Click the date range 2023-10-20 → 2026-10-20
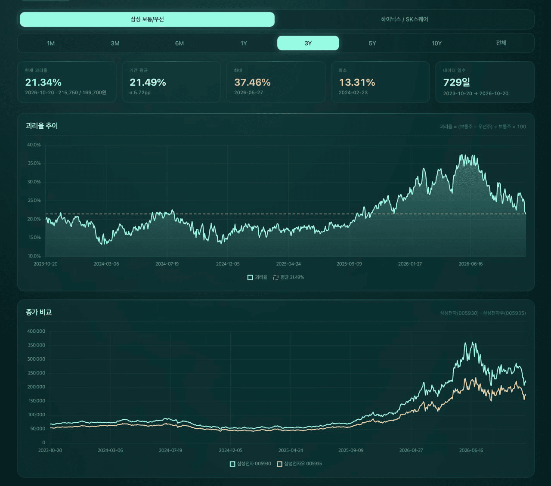This screenshot has width=551, height=486. 476,93
